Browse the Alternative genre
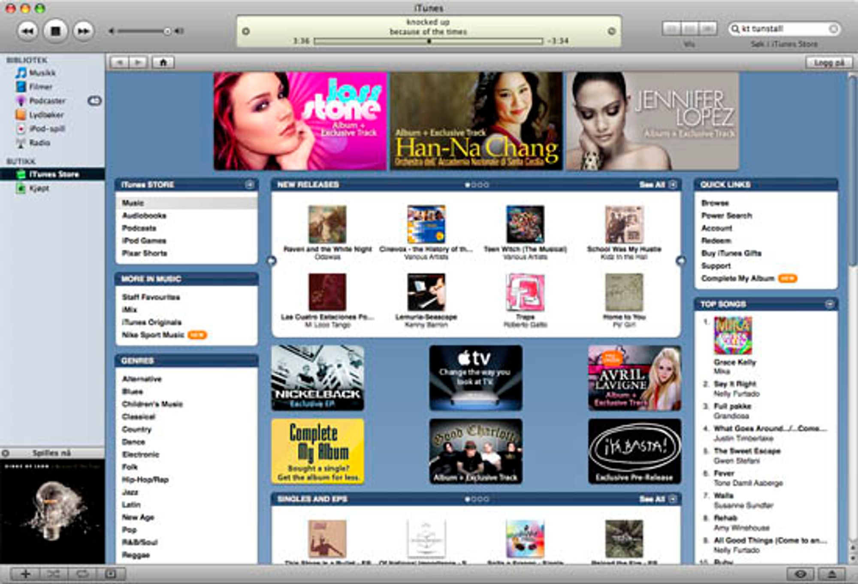This screenshot has width=858, height=584. (142, 379)
